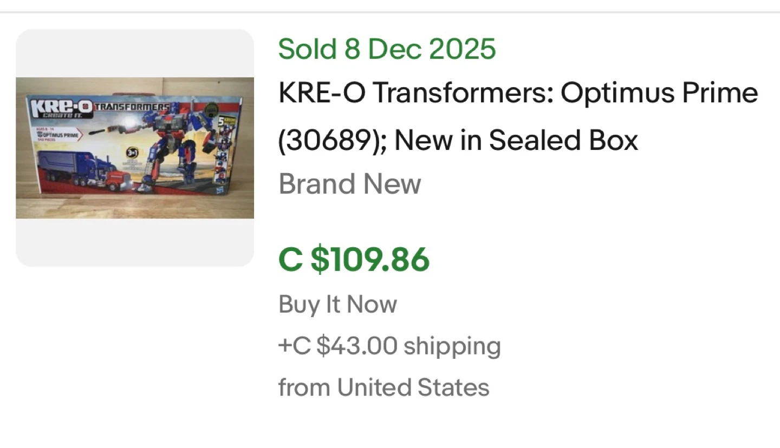Click the "from United States" location text
The height and width of the screenshot is (448, 780).
coord(383,387)
